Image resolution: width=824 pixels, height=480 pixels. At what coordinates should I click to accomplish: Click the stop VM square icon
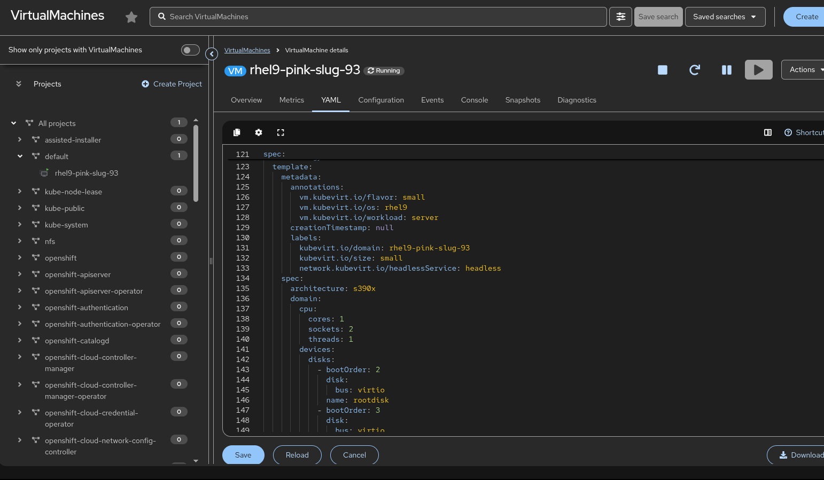[x=662, y=70]
